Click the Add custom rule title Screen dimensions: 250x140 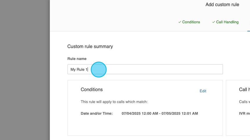pos(222,5)
